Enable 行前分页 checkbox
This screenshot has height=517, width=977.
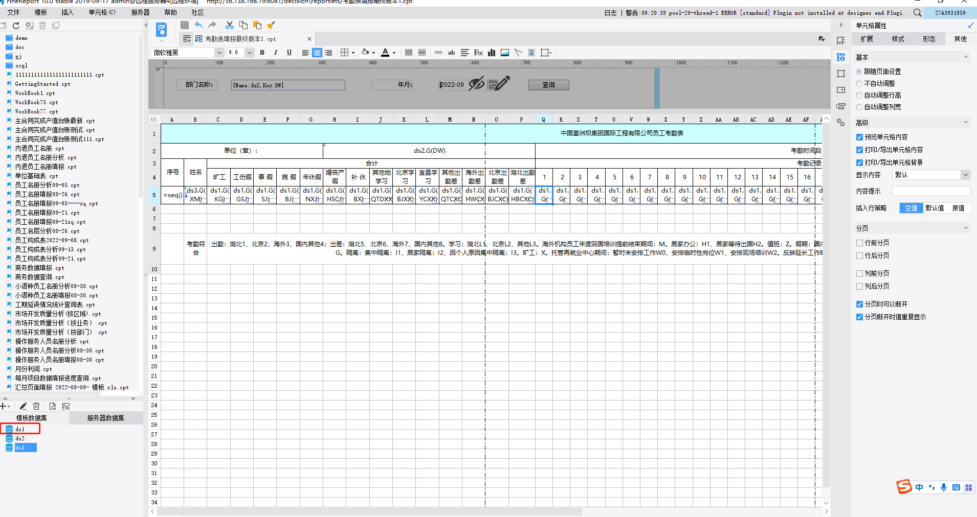point(859,243)
